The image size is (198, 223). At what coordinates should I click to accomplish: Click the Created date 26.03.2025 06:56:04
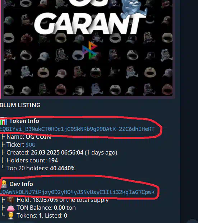[57, 152]
